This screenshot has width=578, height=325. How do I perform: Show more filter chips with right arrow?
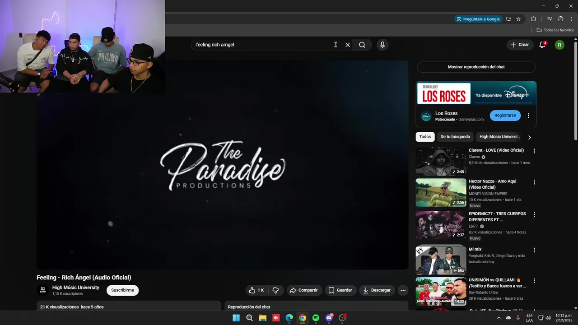coord(530,137)
